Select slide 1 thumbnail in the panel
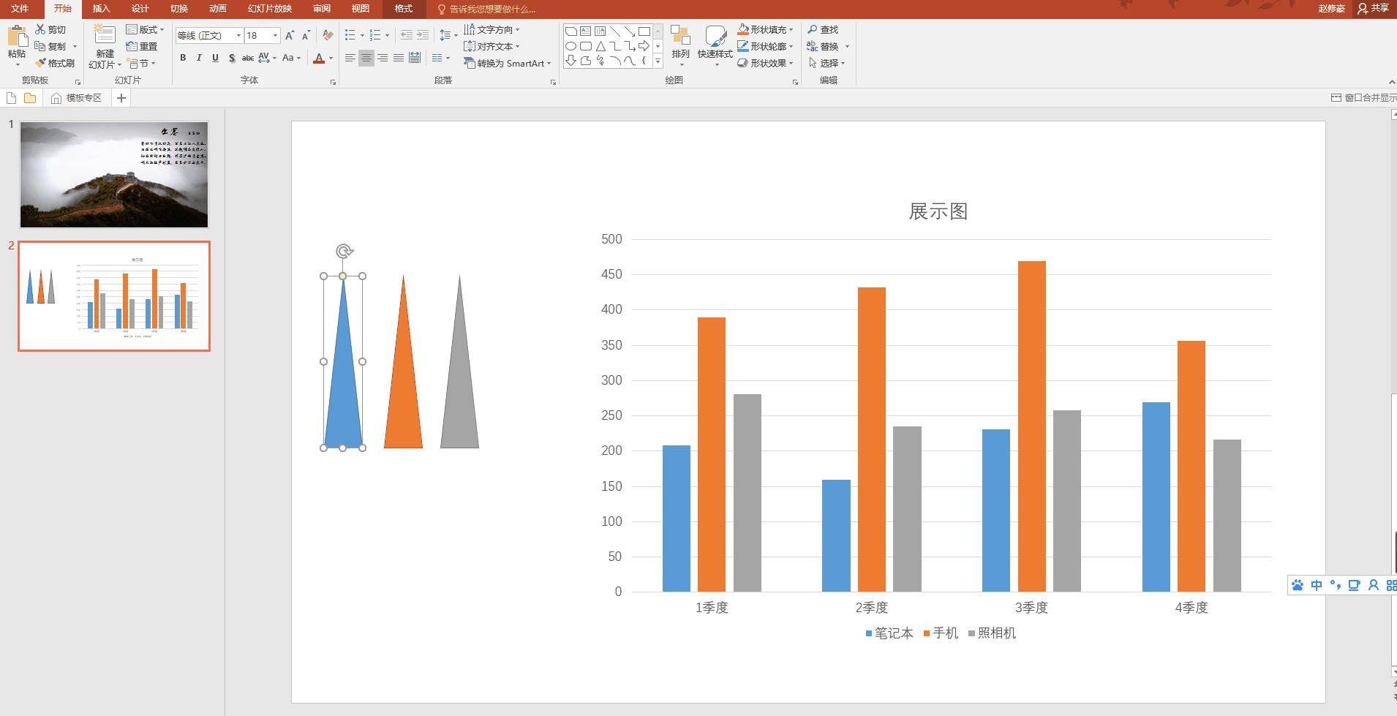The width and height of the screenshot is (1397, 716). [x=114, y=175]
